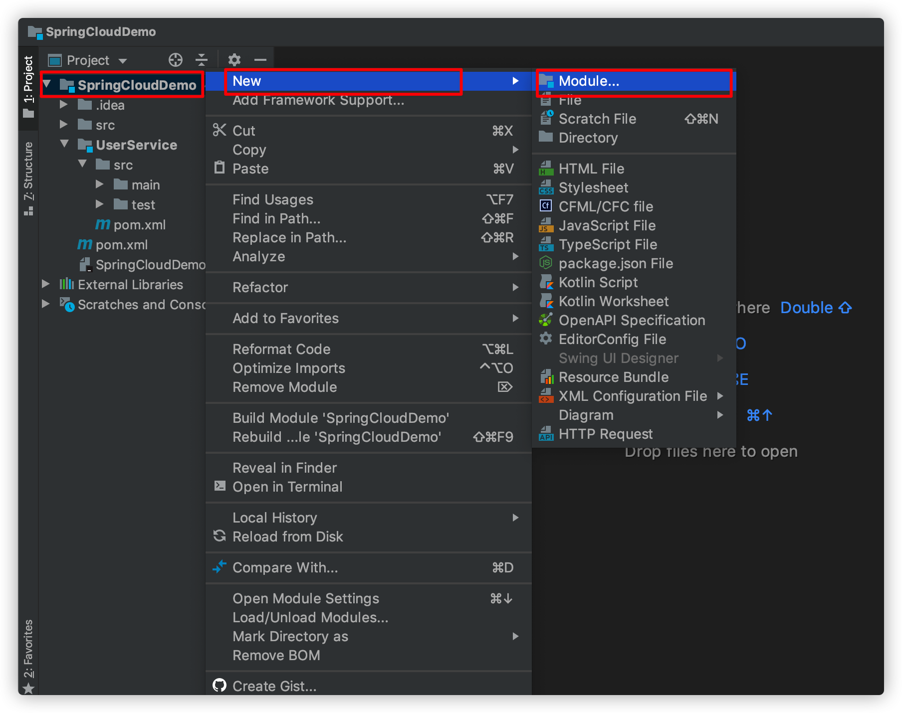Click the Scratch File icon
Screen dimensions: 902x713
pyautogui.click(x=546, y=118)
